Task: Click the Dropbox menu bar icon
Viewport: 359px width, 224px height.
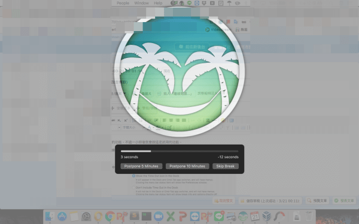Action: (204, 3)
